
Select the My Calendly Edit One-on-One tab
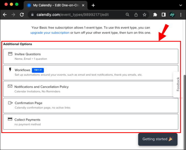(x=56, y=5)
